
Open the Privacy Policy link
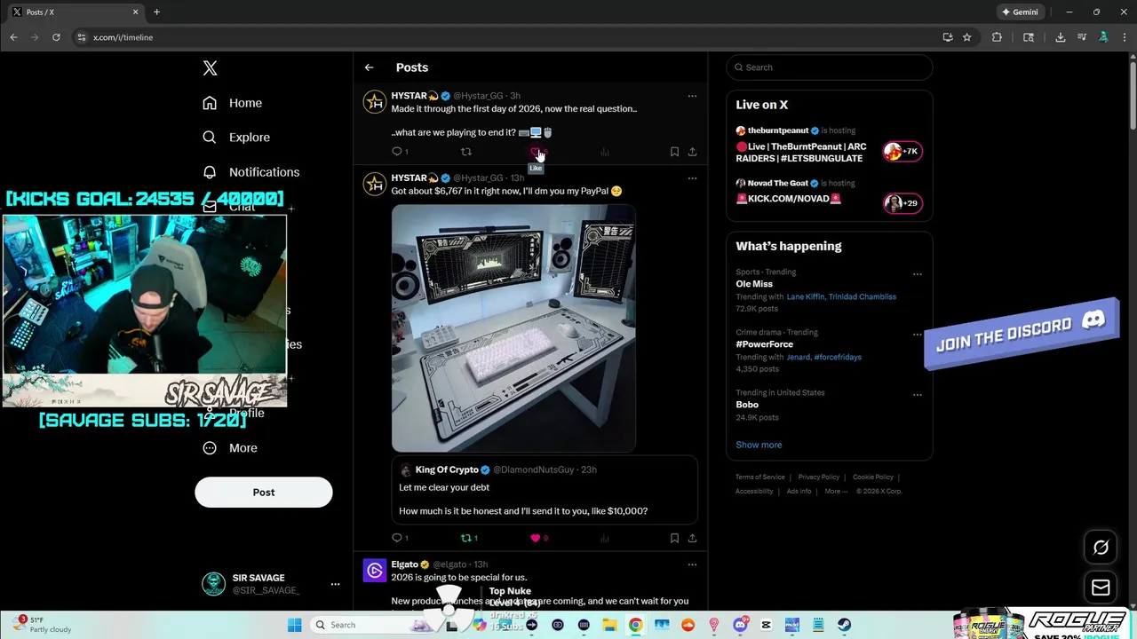[818, 477]
